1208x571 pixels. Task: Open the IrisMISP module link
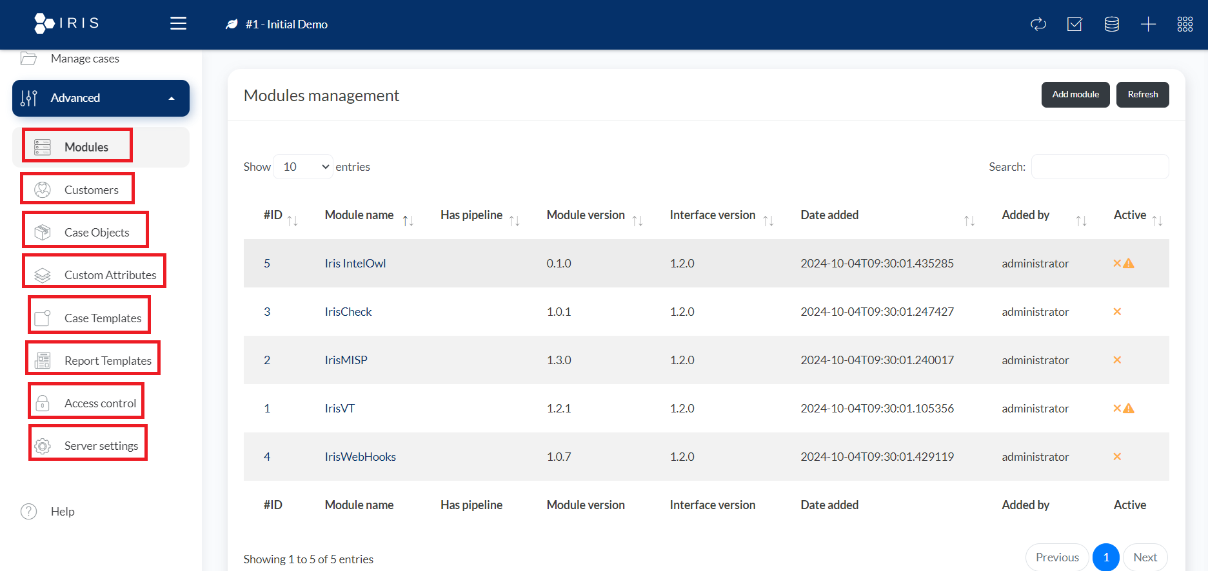click(346, 360)
